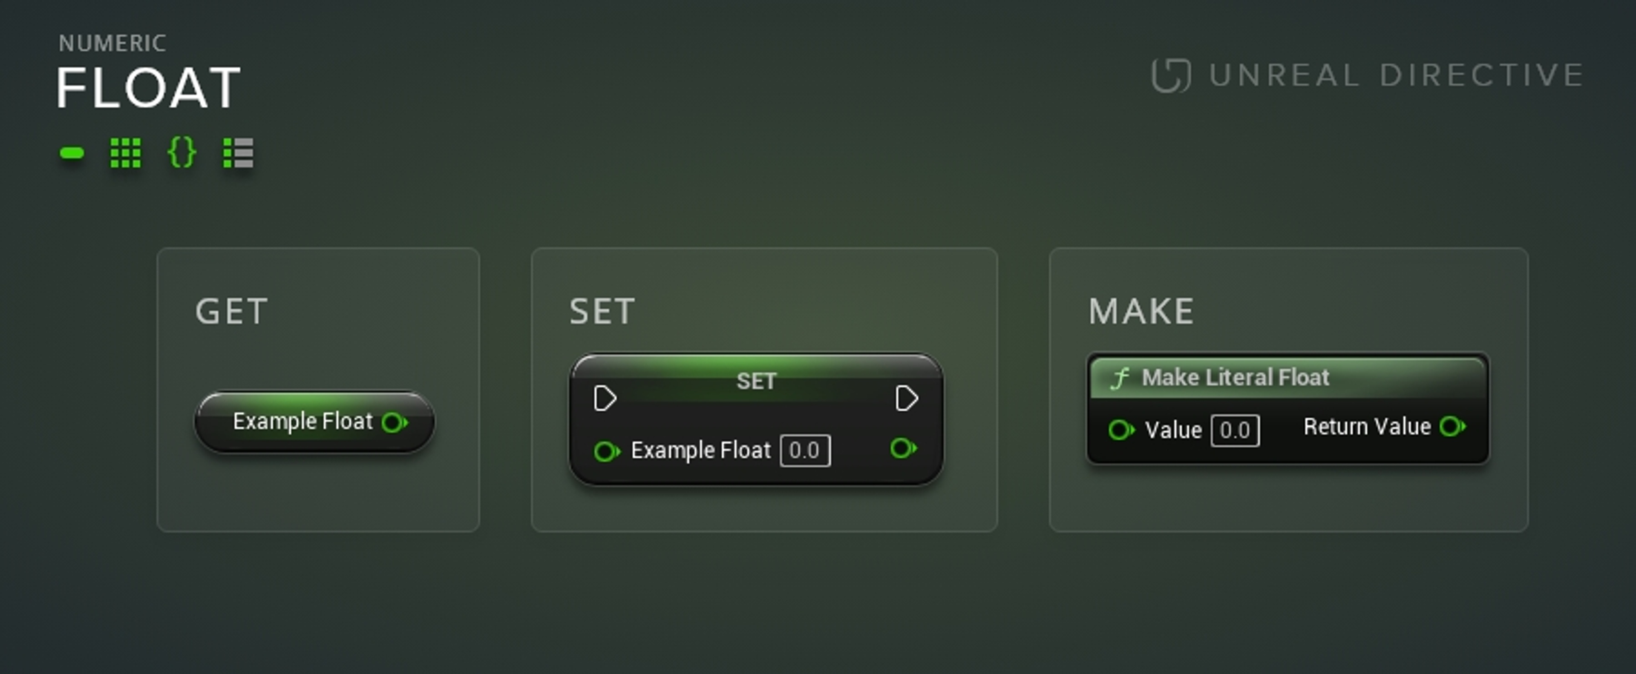Click the set curly braces icon
This screenshot has width=1636, height=674.
click(181, 153)
